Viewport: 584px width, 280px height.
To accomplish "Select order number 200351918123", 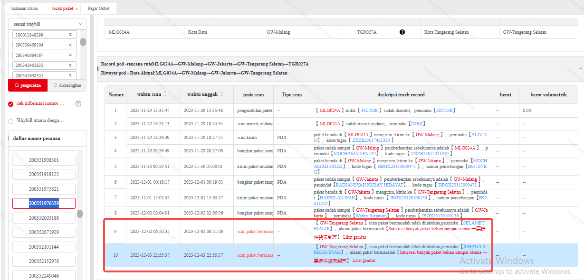I will (x=44, y=174).
